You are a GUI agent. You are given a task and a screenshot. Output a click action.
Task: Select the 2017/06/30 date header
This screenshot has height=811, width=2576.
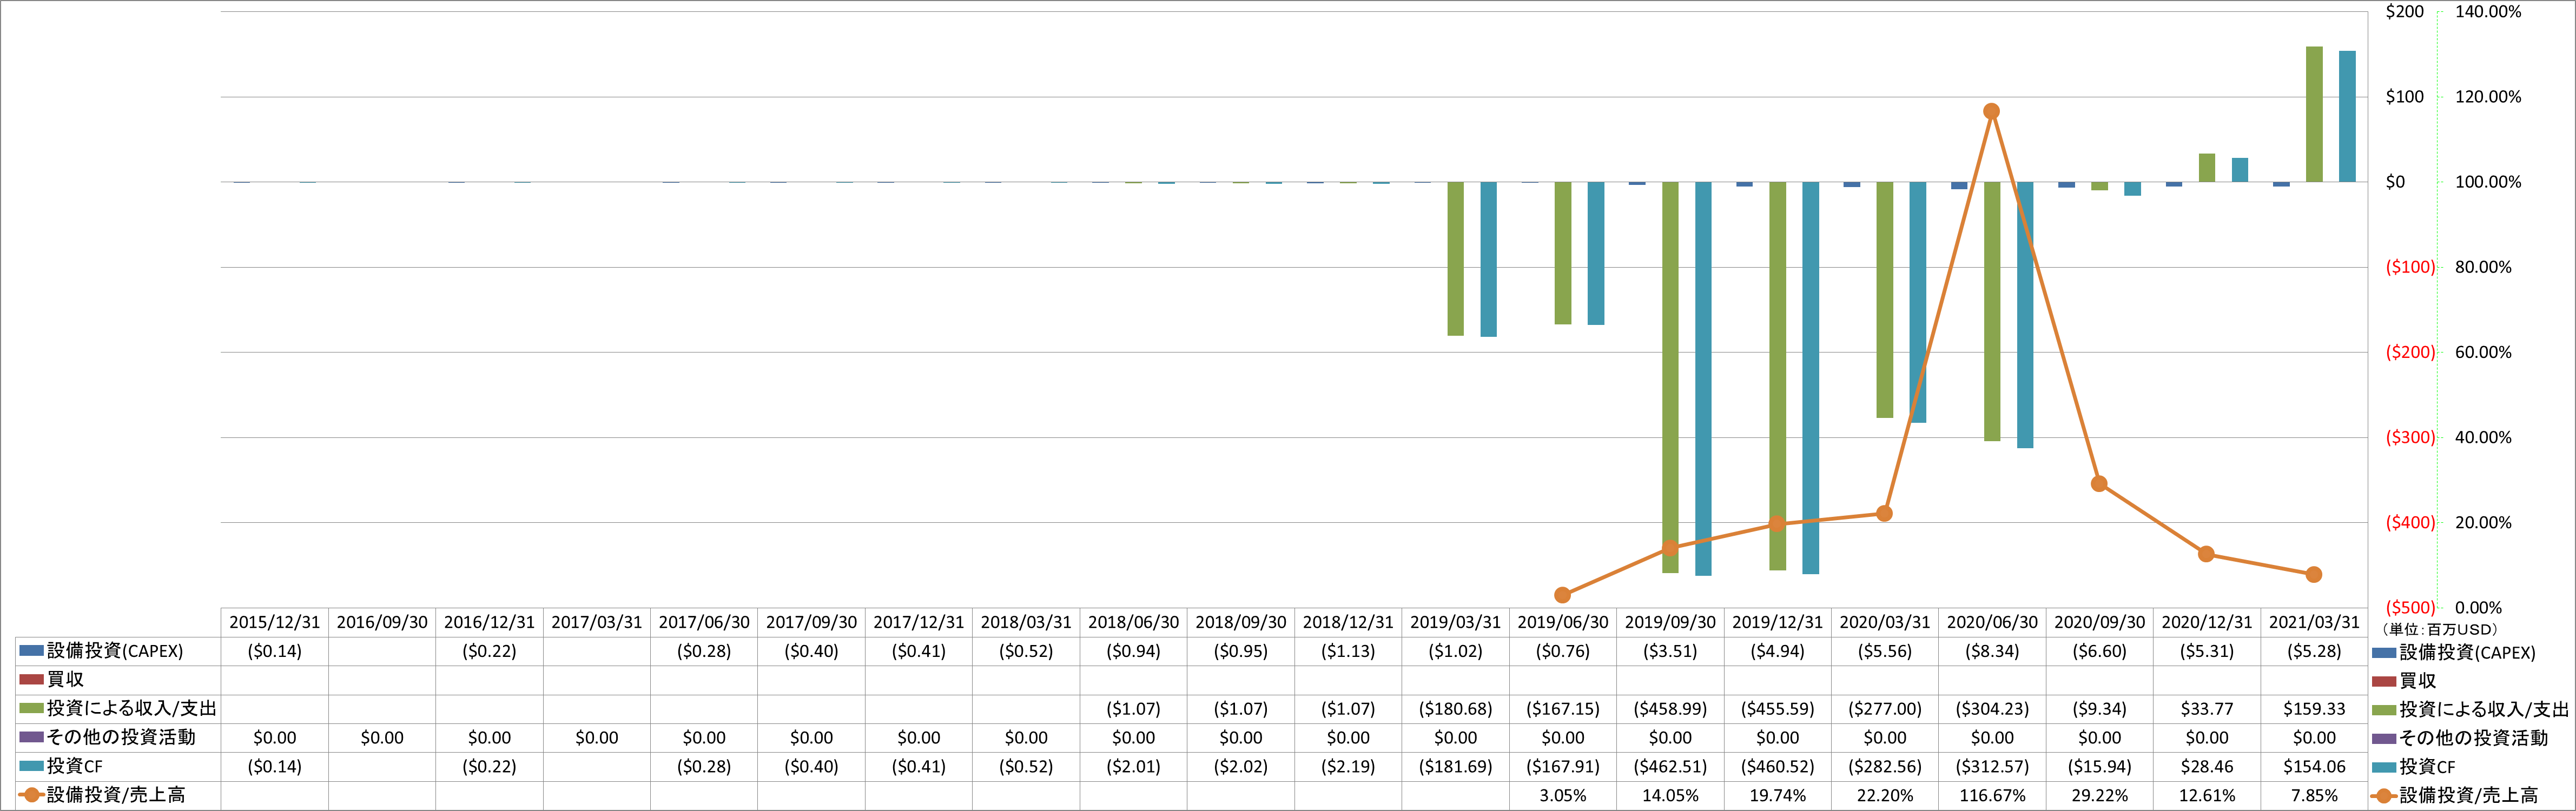[704, 622]
